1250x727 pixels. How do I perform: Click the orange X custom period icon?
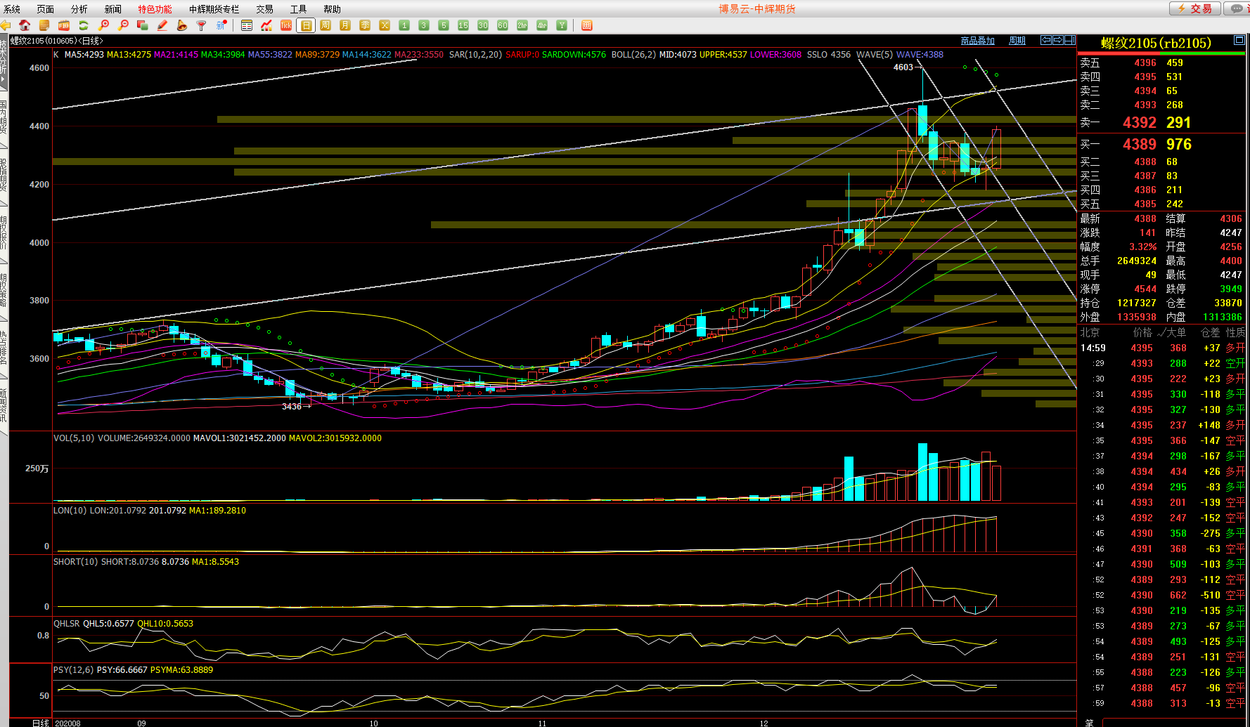pyautogui.click(x=385, y=25)
